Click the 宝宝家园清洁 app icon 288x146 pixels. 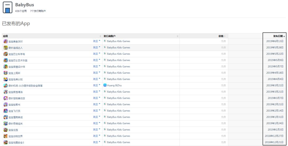(x=6, y=92)
